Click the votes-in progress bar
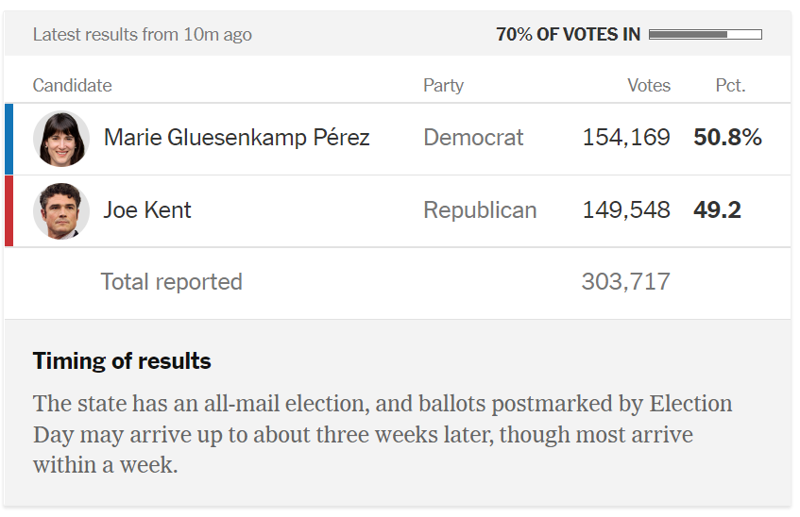This screenshot has height=517, width=800. click(x=706, y=34)
